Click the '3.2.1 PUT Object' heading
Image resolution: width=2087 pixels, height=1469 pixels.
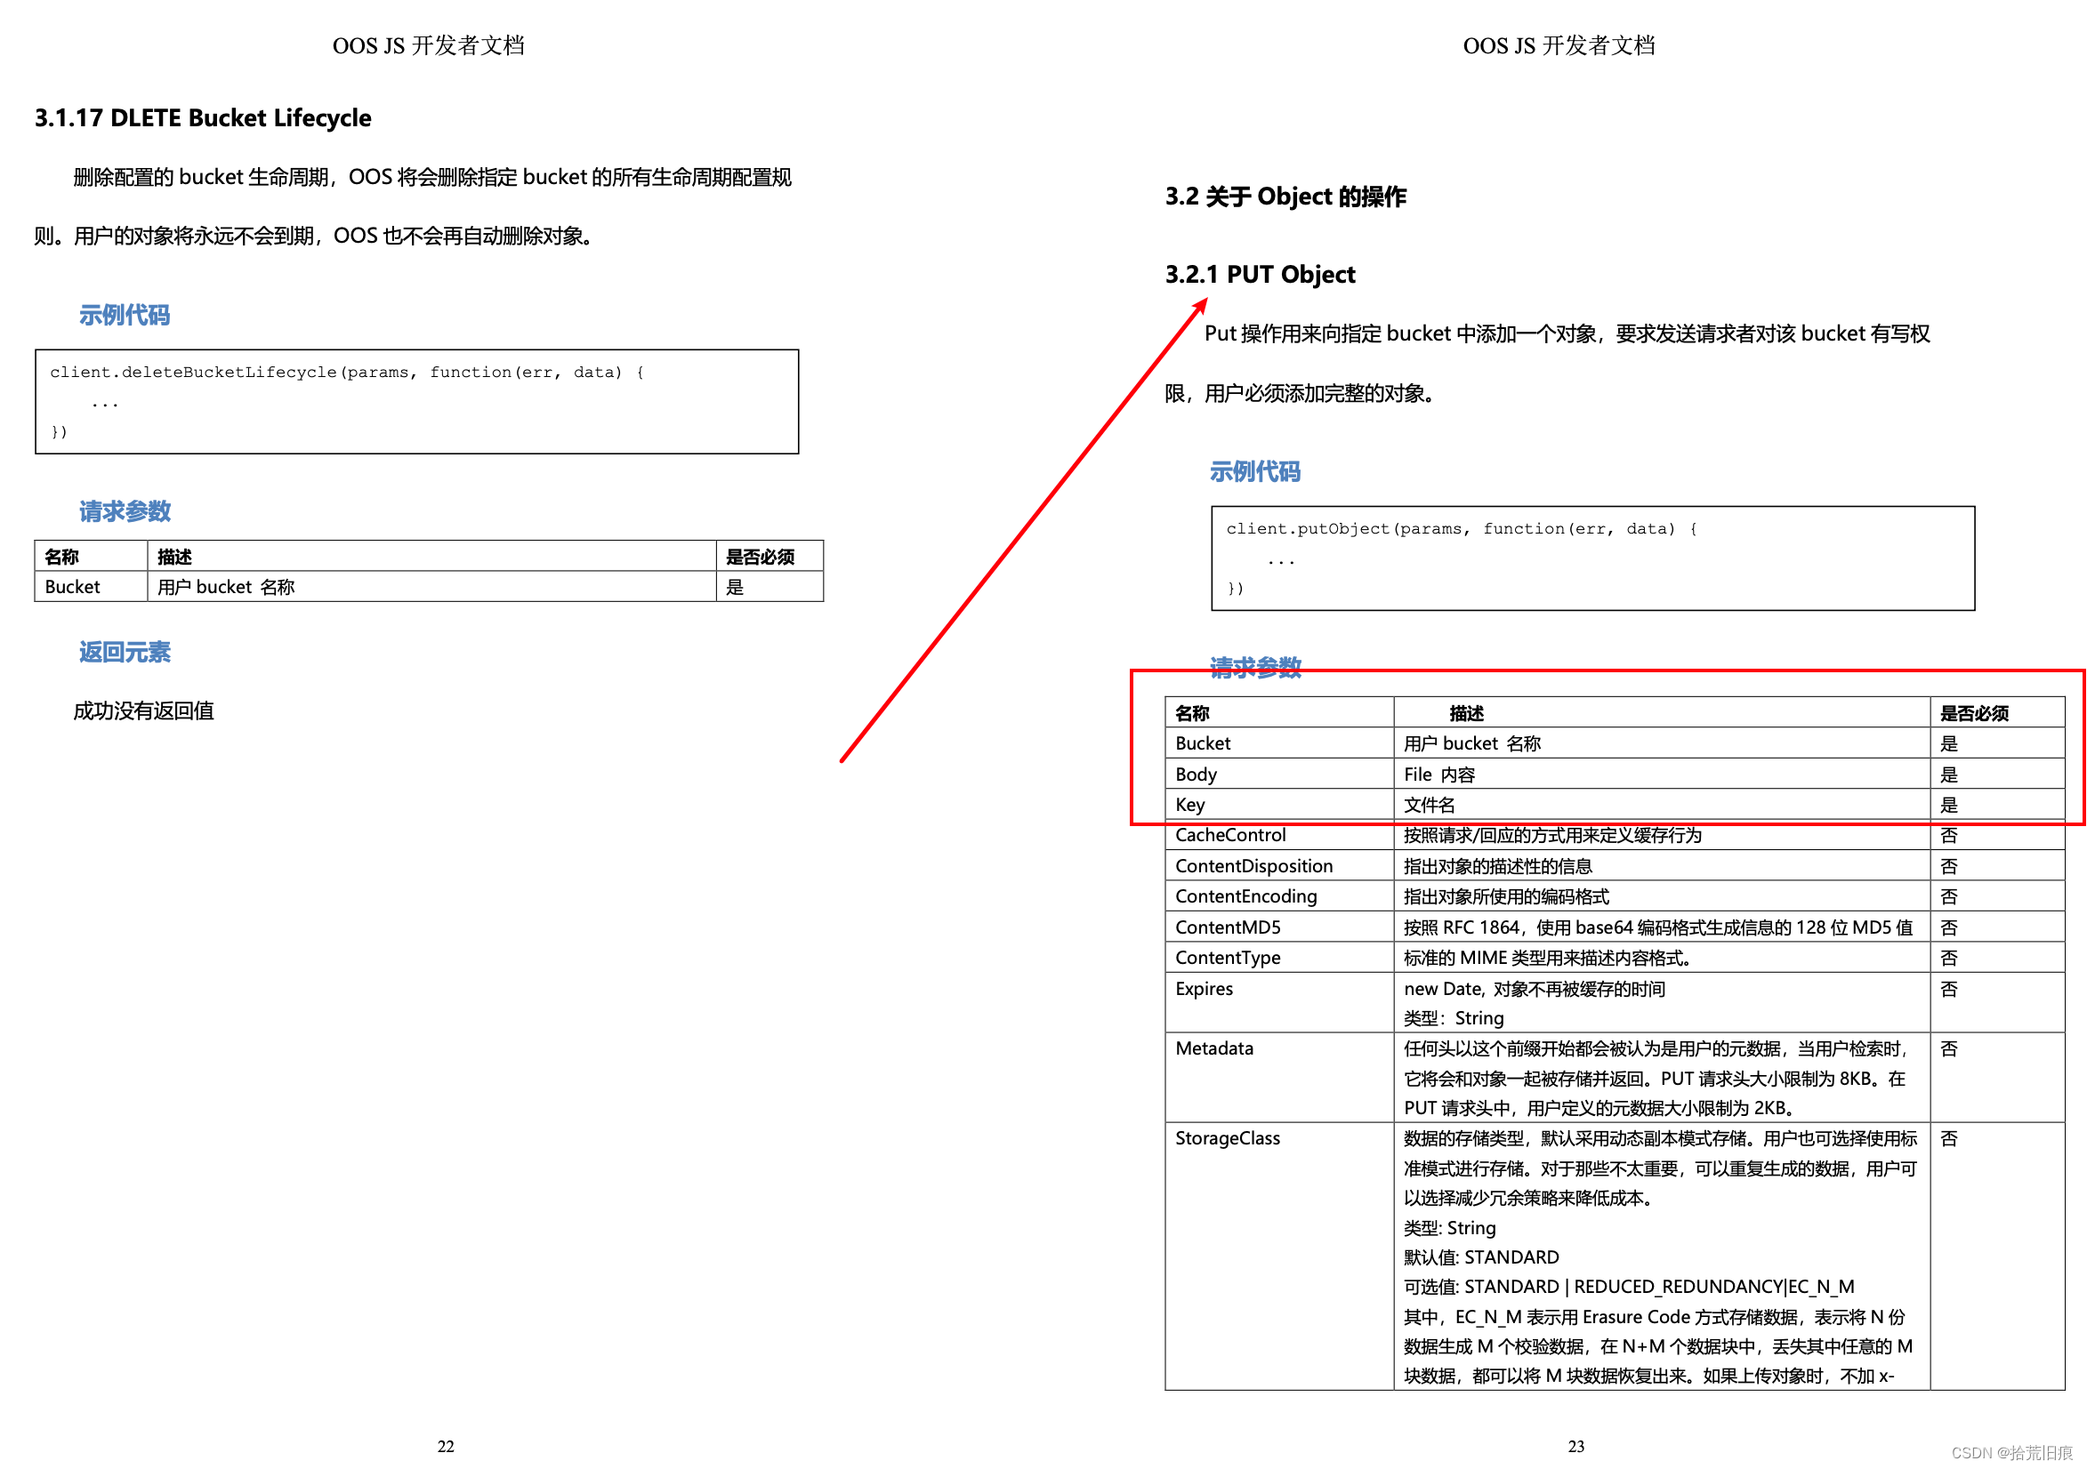coord(1260,275)
